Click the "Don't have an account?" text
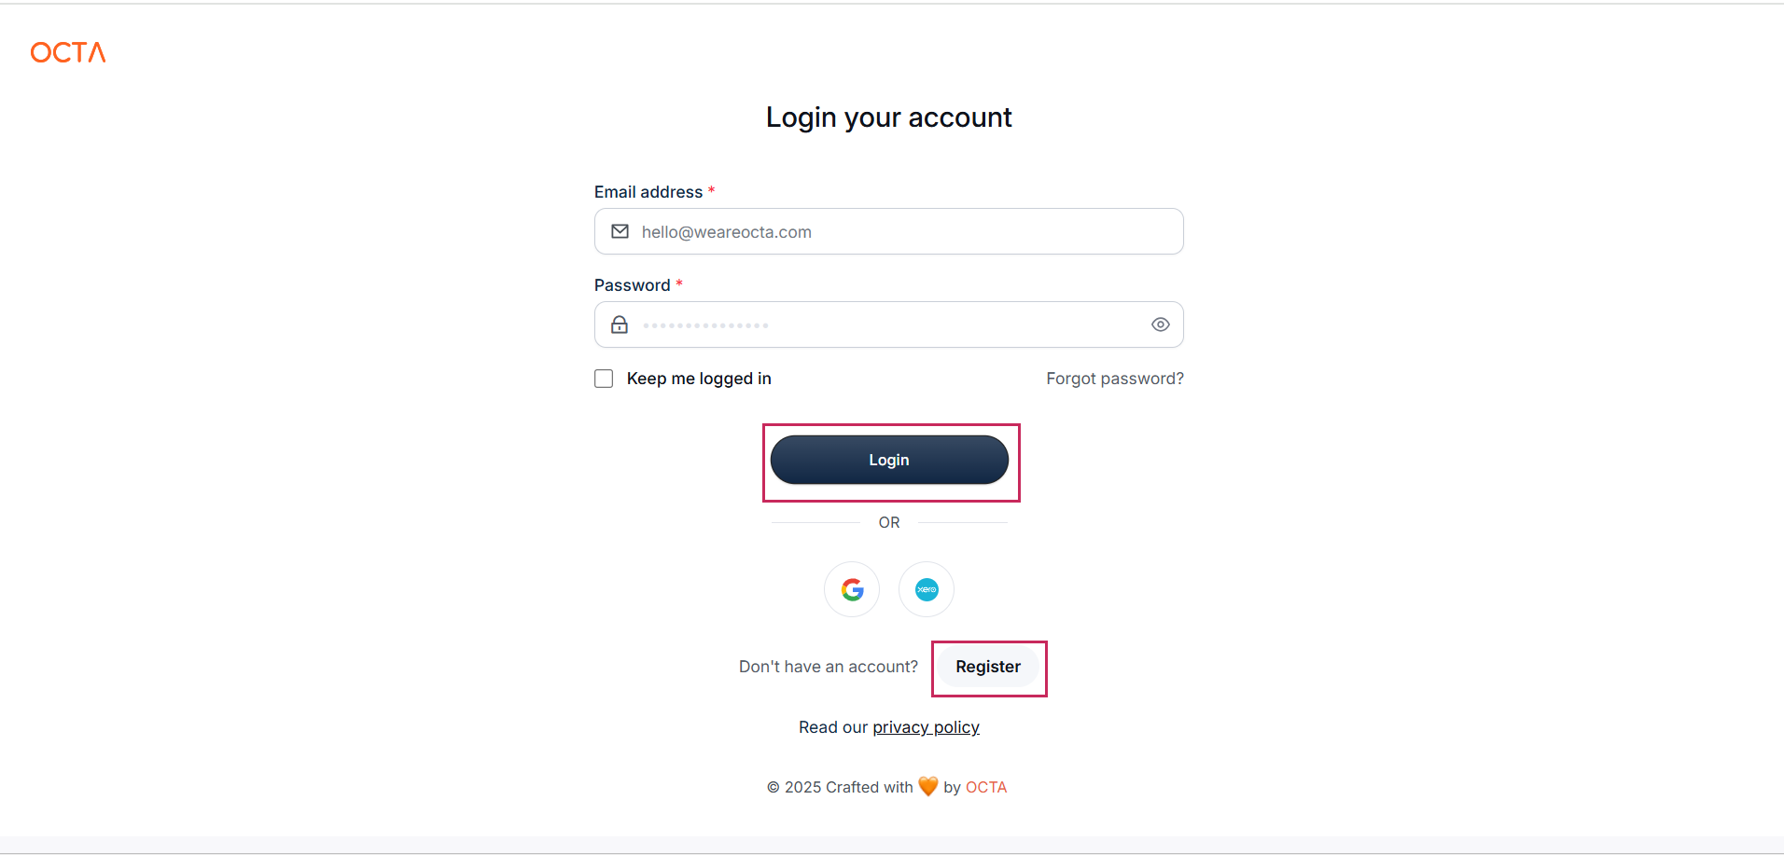Viewport: 1784px width, 855px height. (x=829, y=667)
